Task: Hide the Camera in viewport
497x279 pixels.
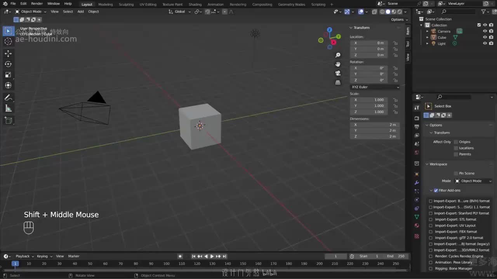Action: click(x=485, y=31)
